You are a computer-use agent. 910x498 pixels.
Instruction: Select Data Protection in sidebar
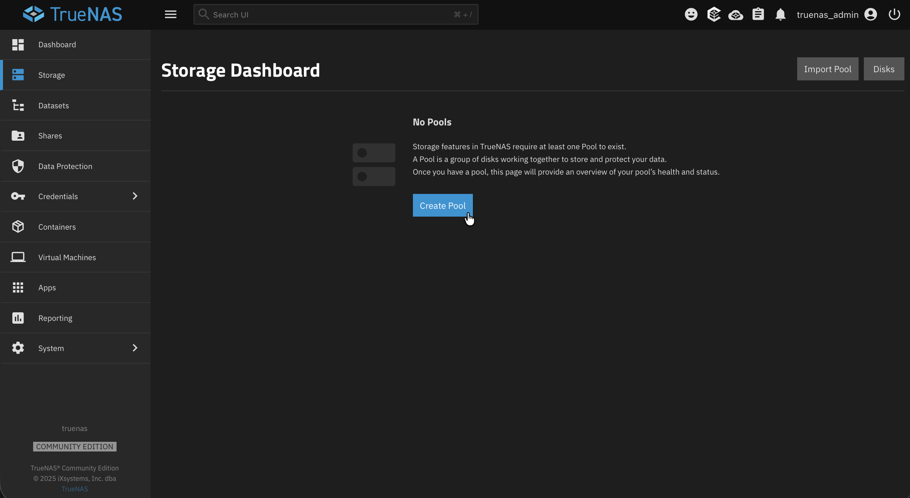point(65,166)
